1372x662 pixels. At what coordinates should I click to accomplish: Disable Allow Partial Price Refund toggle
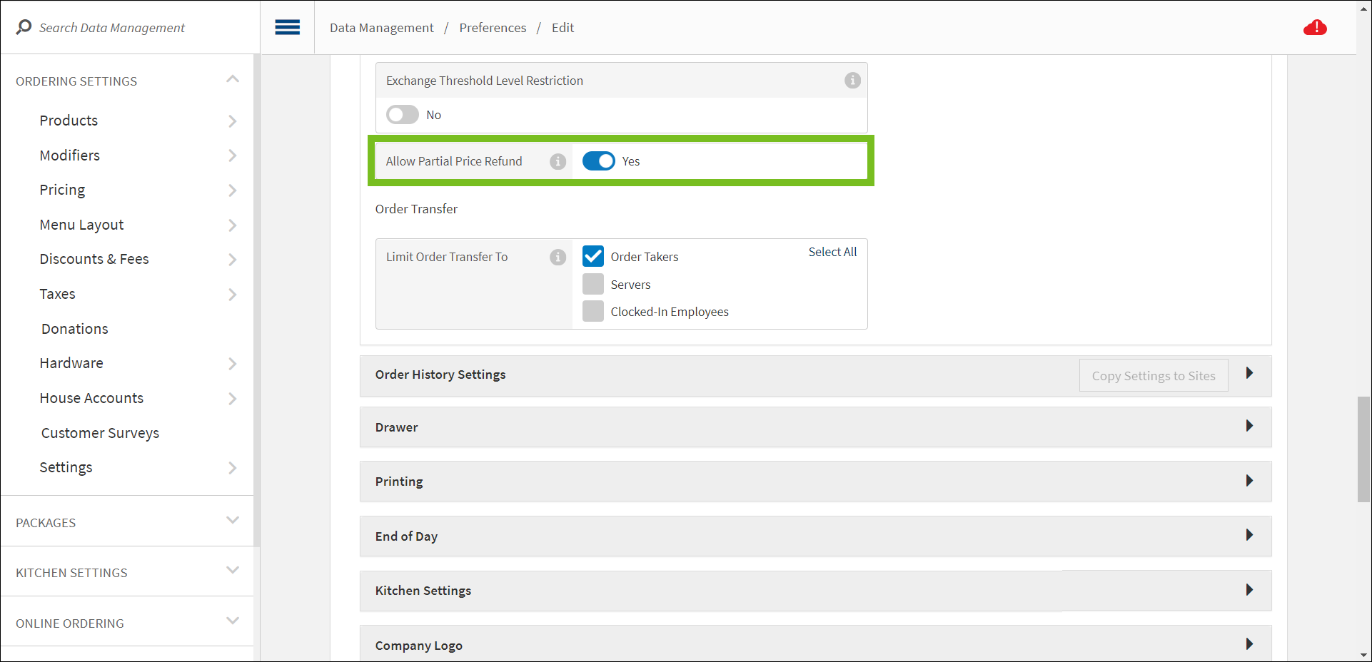598,161
